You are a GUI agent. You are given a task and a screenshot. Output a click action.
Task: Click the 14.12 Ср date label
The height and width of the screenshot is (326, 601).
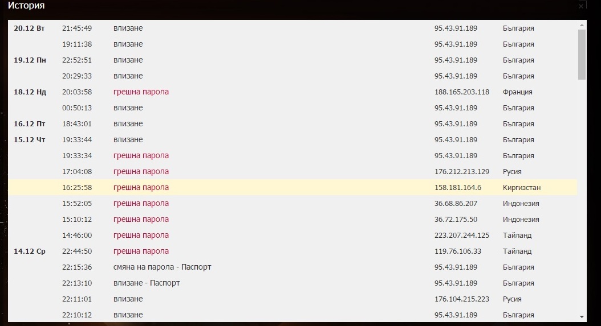(x=30, y=251)
